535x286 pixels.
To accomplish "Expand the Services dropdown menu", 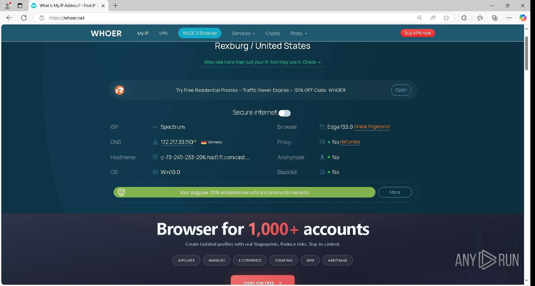I will [x=243, y=33].
